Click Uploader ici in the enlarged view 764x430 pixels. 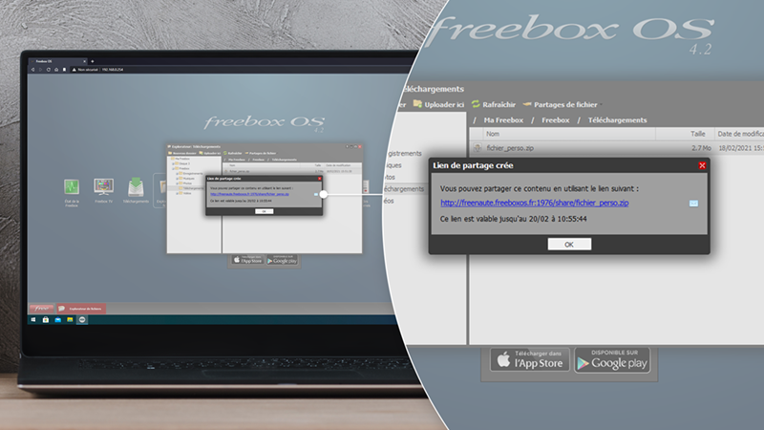click(438, 104)
